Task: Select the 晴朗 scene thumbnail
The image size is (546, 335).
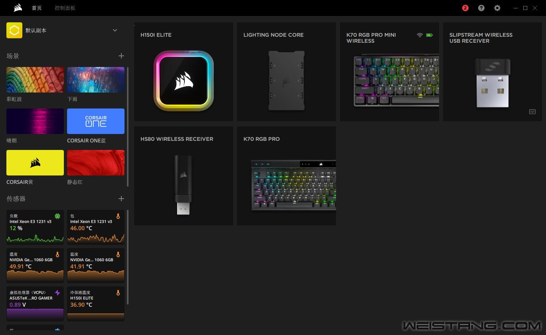Action: [35, 121]
